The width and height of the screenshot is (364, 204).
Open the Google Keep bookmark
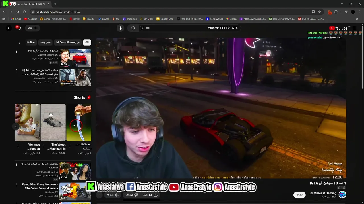165,19
